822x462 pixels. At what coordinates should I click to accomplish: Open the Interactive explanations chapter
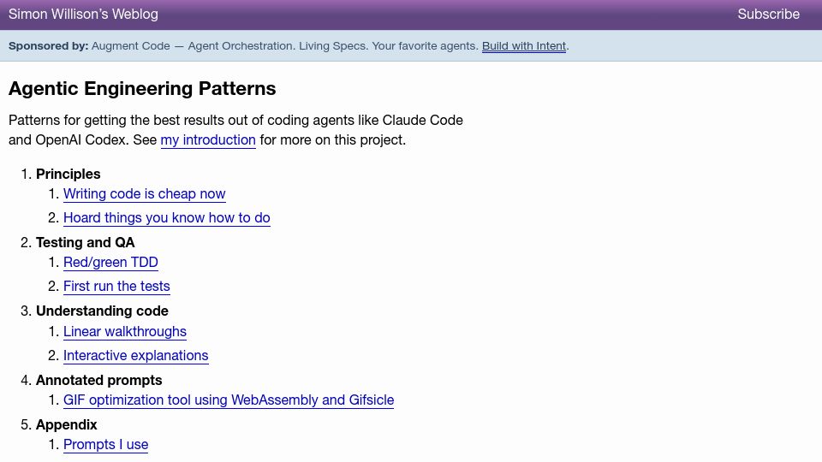136,356
